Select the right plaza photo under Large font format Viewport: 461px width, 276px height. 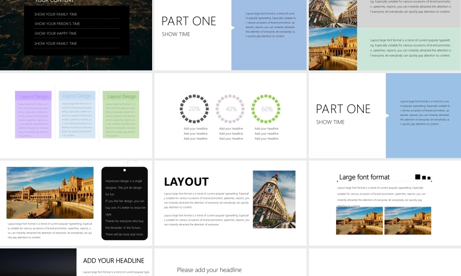408,220
